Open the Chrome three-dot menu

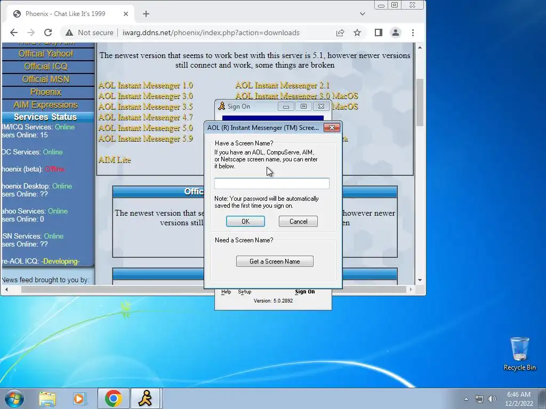(413, 32)
